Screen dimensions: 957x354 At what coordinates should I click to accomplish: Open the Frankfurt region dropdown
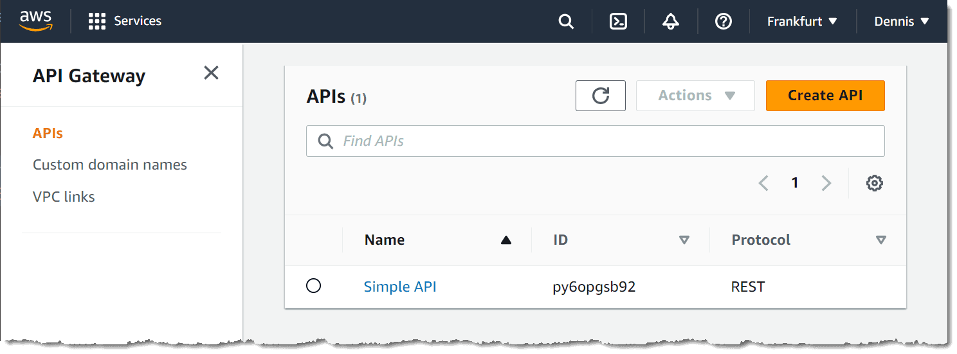(803, 21)
